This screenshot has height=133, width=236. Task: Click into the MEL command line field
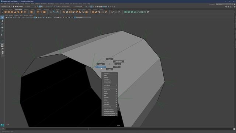tap(47, 129)
